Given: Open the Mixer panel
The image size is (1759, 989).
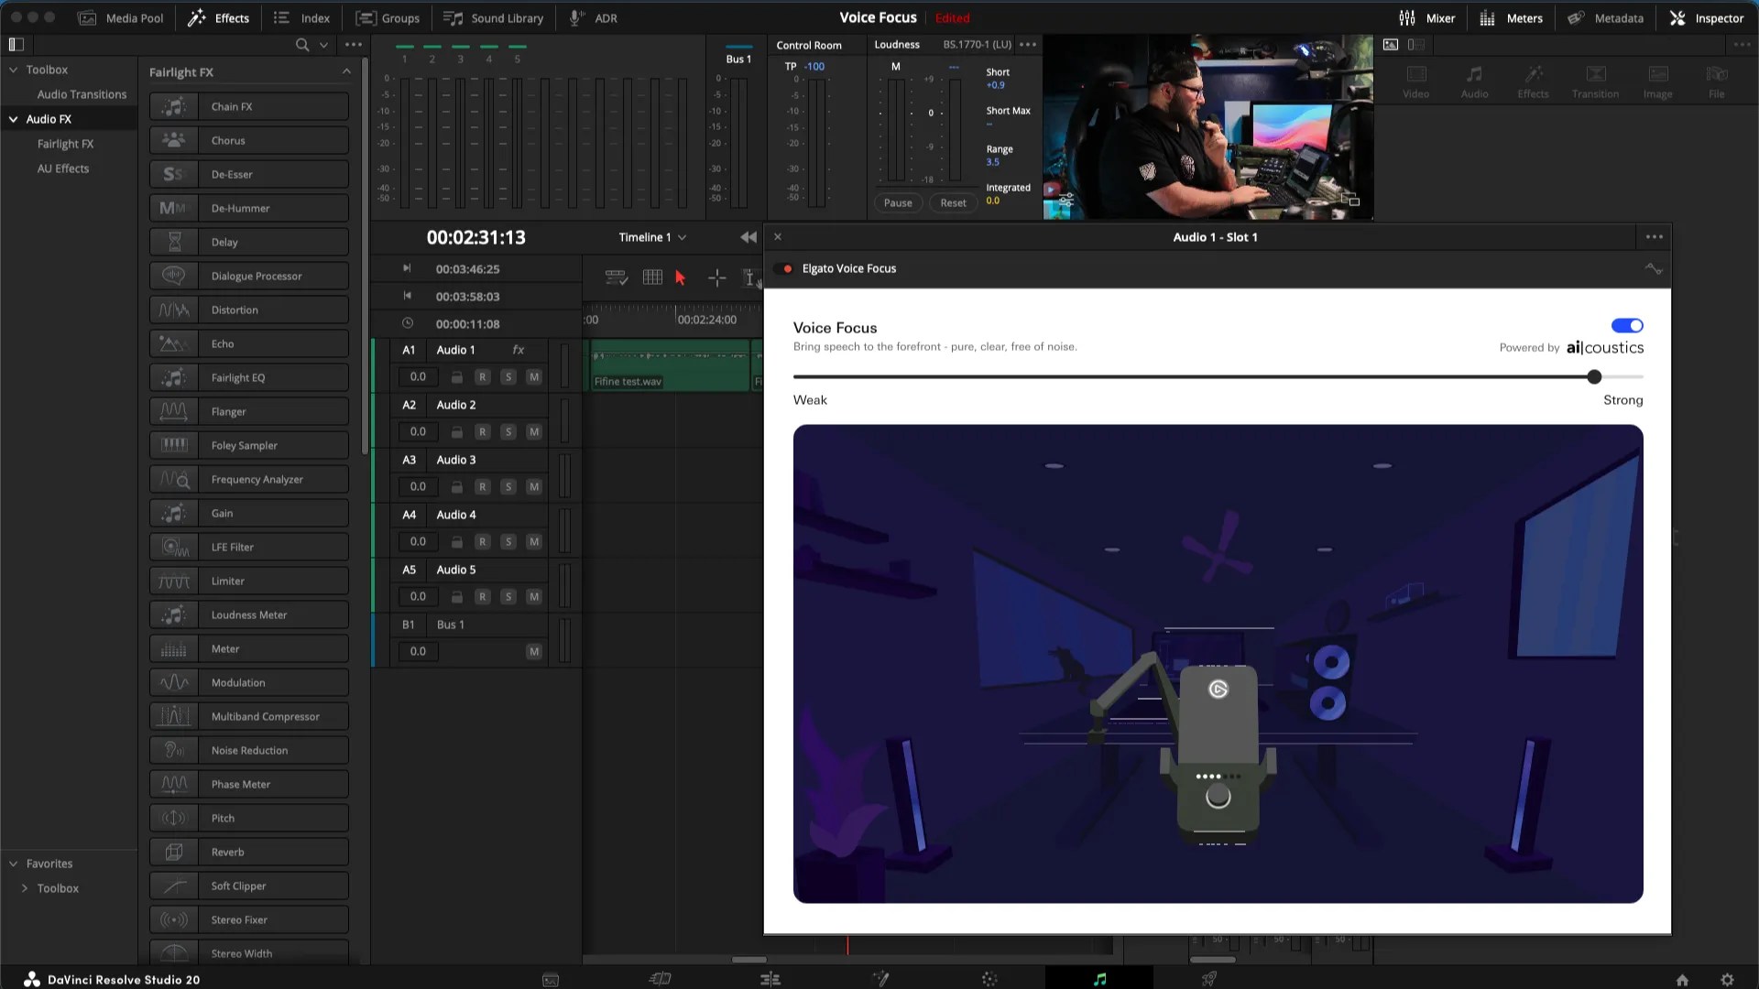Looking at the screenshot, I should coord(1427,17).
